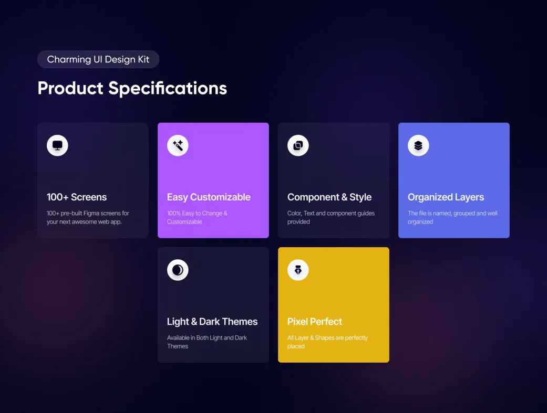Click the magic wand icon on purple card
The image size is (547, 413).
tap(178, 145)
